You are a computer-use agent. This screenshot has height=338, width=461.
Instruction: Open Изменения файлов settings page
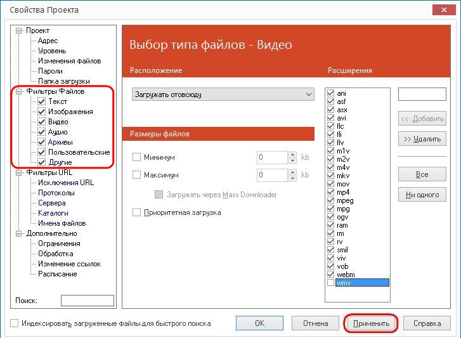click(69, 61)
